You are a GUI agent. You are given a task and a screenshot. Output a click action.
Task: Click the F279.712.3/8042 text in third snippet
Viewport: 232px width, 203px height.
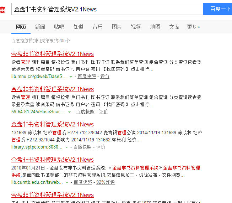pyautogui.click(x=85, y=132)
